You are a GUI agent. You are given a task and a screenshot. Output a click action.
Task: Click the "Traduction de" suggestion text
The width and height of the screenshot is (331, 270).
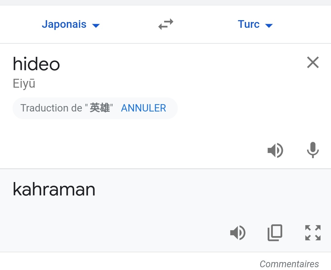tap(51, 108)
